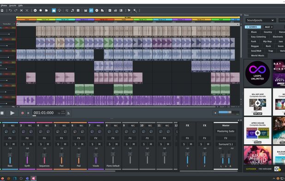This screenshot has width=285, height=181.
Task: Open the piano keyboard icon in toolbar
Action: [86, 11]
